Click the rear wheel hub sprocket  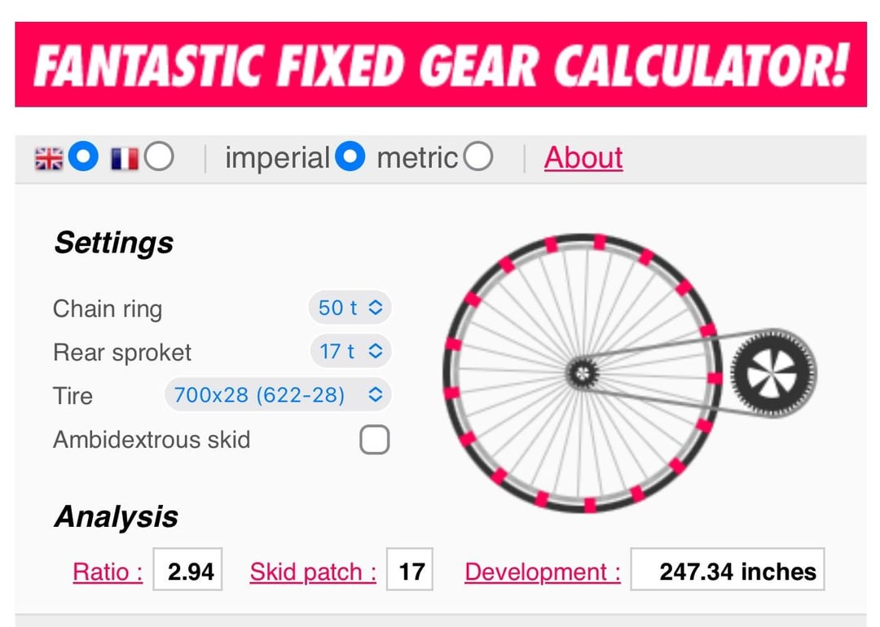click(x=582, y=372)
